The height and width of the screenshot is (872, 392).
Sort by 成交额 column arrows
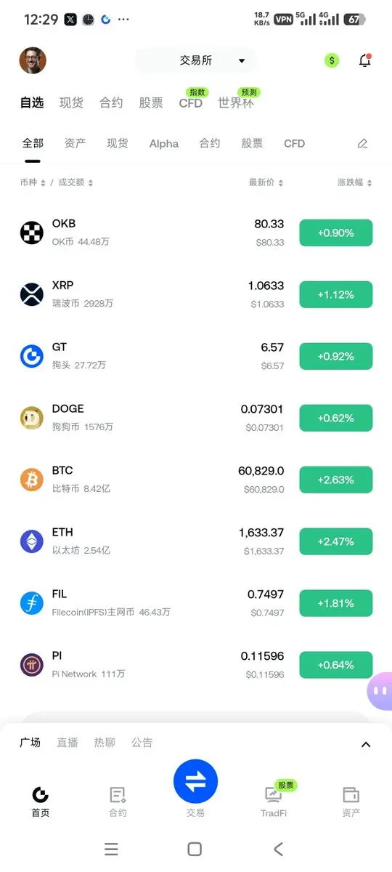click(90, 183)
